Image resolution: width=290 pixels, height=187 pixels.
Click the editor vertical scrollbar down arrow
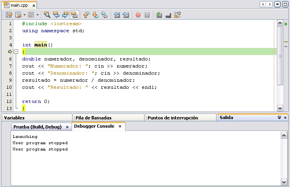click(x=280, y=108)
